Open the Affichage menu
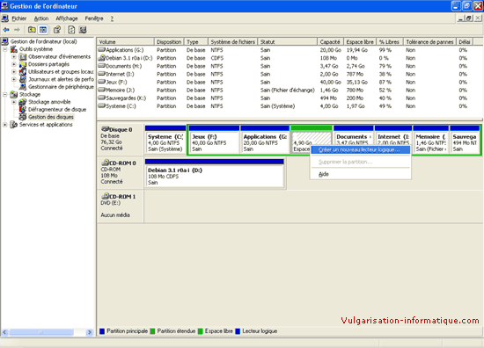The width and height of the screenshot is (484, 348). pyautogui.click(x=67, y=18)
